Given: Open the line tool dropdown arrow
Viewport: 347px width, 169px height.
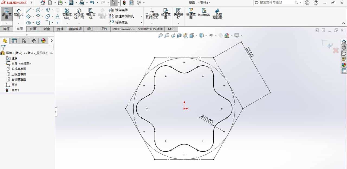Looking at the screenshot, I should 33,9.
